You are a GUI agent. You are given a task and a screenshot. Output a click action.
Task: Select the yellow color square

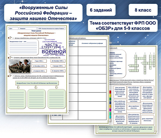[x=110, y=96]
